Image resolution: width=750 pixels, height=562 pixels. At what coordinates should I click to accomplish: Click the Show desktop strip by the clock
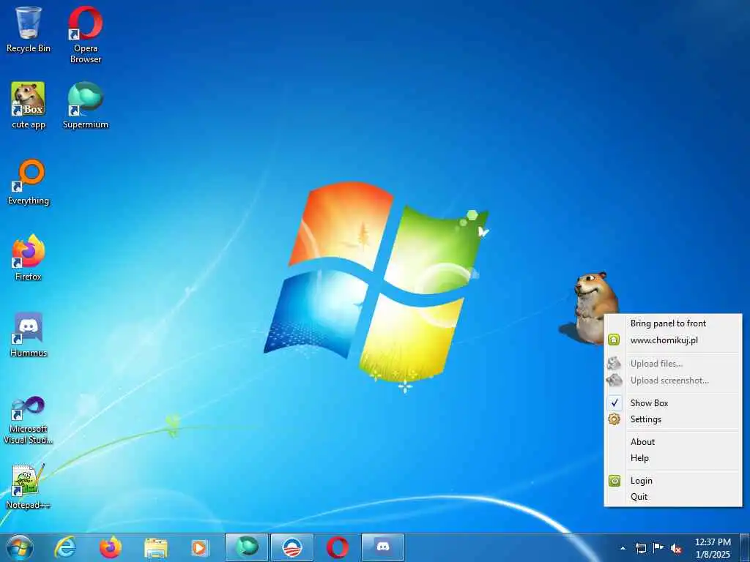pyautogui.click(x=745, y=547)
